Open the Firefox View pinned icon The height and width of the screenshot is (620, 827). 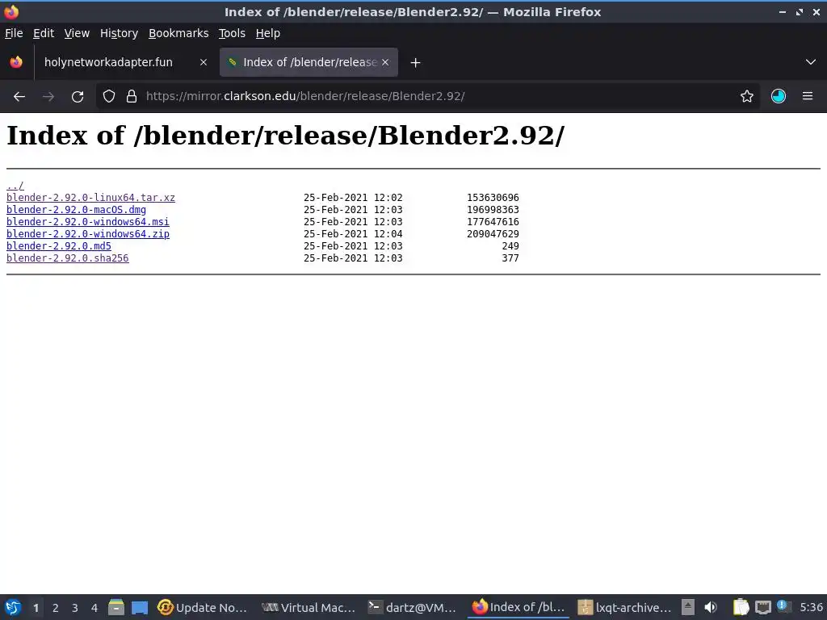click(16, 62)
